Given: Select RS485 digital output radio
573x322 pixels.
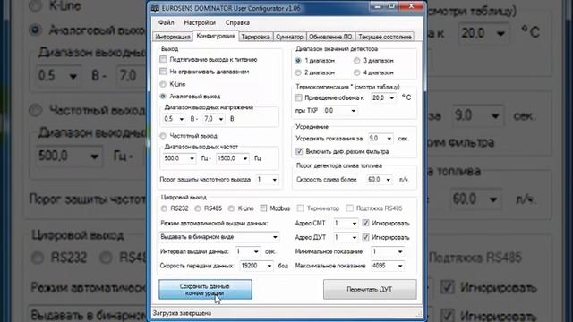Looking at the screenshot, I should pyautogui.click(x=198, y=208).
